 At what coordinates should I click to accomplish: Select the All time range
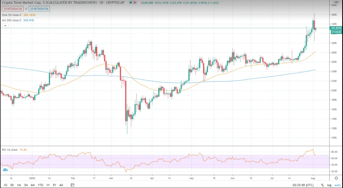tap(61, 185)
